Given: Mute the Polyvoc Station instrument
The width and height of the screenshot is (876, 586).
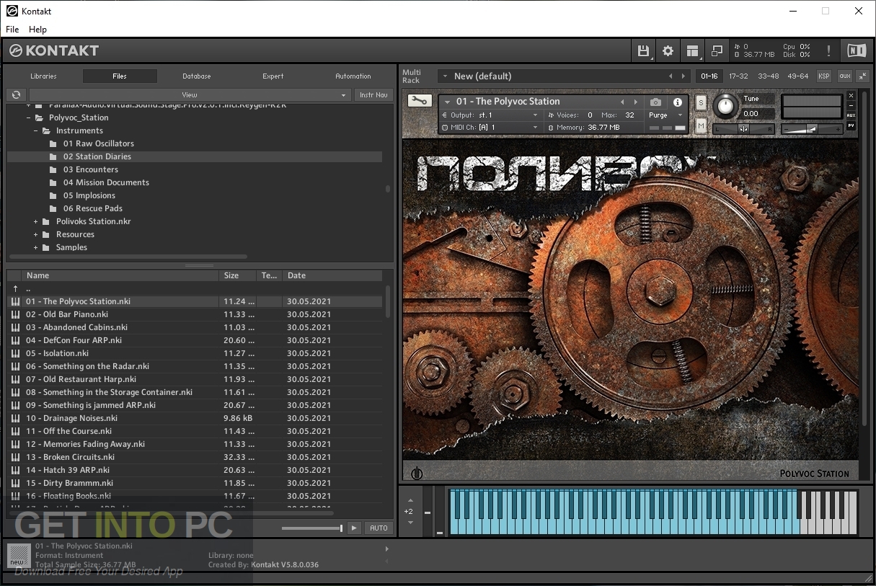Looking at the screenshot, I should [x=701, y=126].
